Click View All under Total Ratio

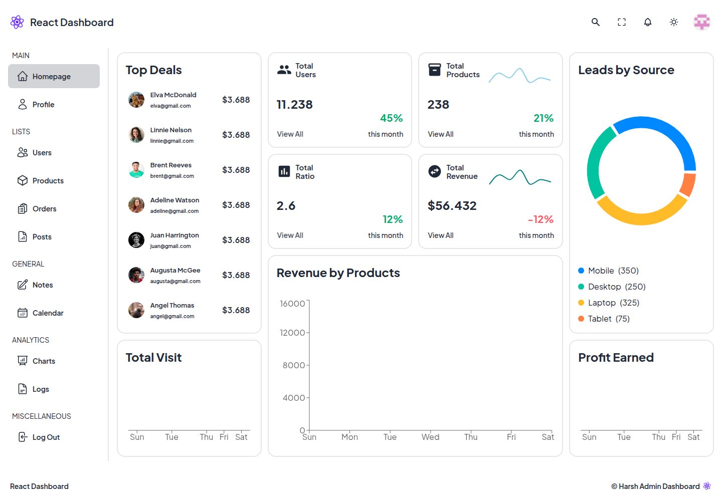click(x=290, y=235)
